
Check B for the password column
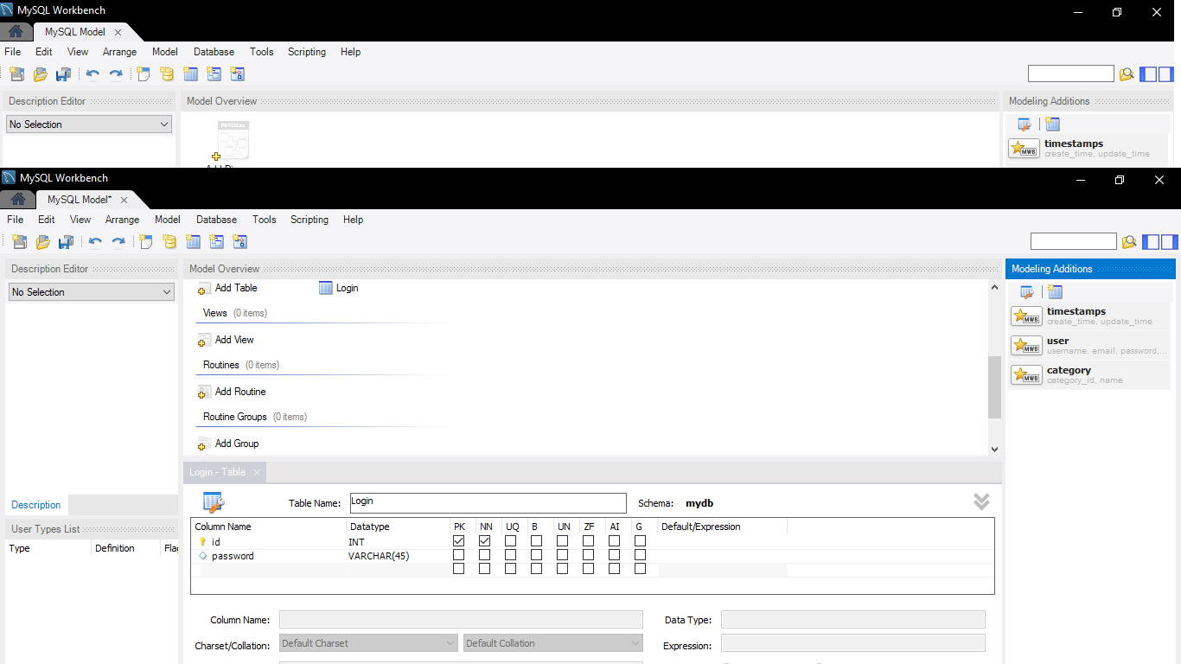(537, 555)
